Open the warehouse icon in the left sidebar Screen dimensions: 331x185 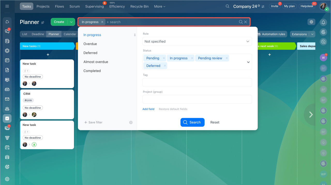(x=7, y=157)
